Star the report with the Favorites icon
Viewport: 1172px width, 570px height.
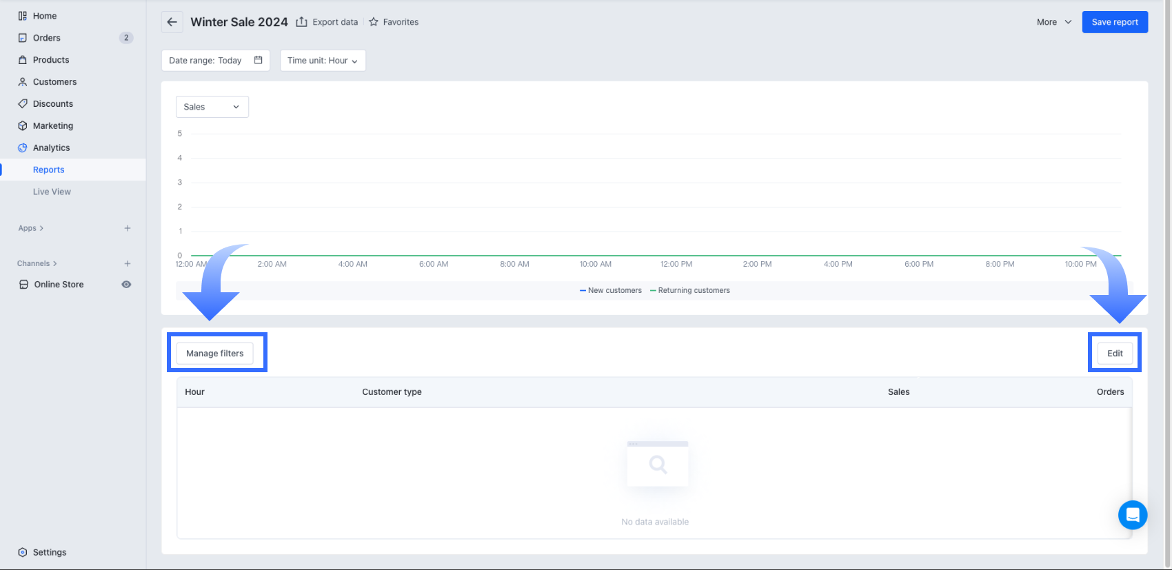(374, 22)
